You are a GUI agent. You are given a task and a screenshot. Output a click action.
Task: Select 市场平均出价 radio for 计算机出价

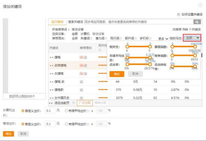[66, 111]
